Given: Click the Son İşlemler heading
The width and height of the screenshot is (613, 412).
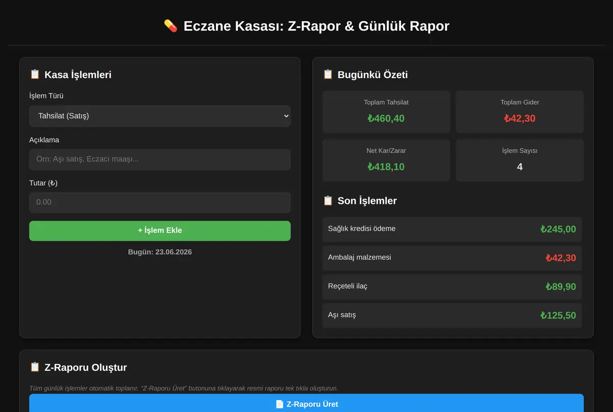Looking at the screenshot, I should pyautogui.click(x=367, y=201).
